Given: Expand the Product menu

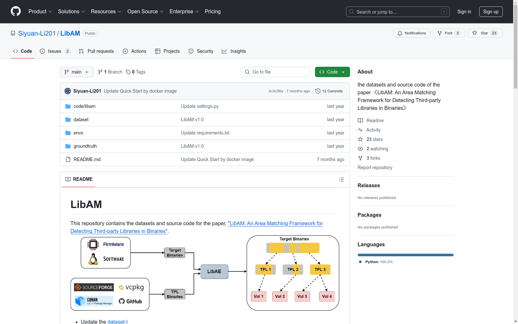Looking at the screenshot, I should [x=40, y=12].
